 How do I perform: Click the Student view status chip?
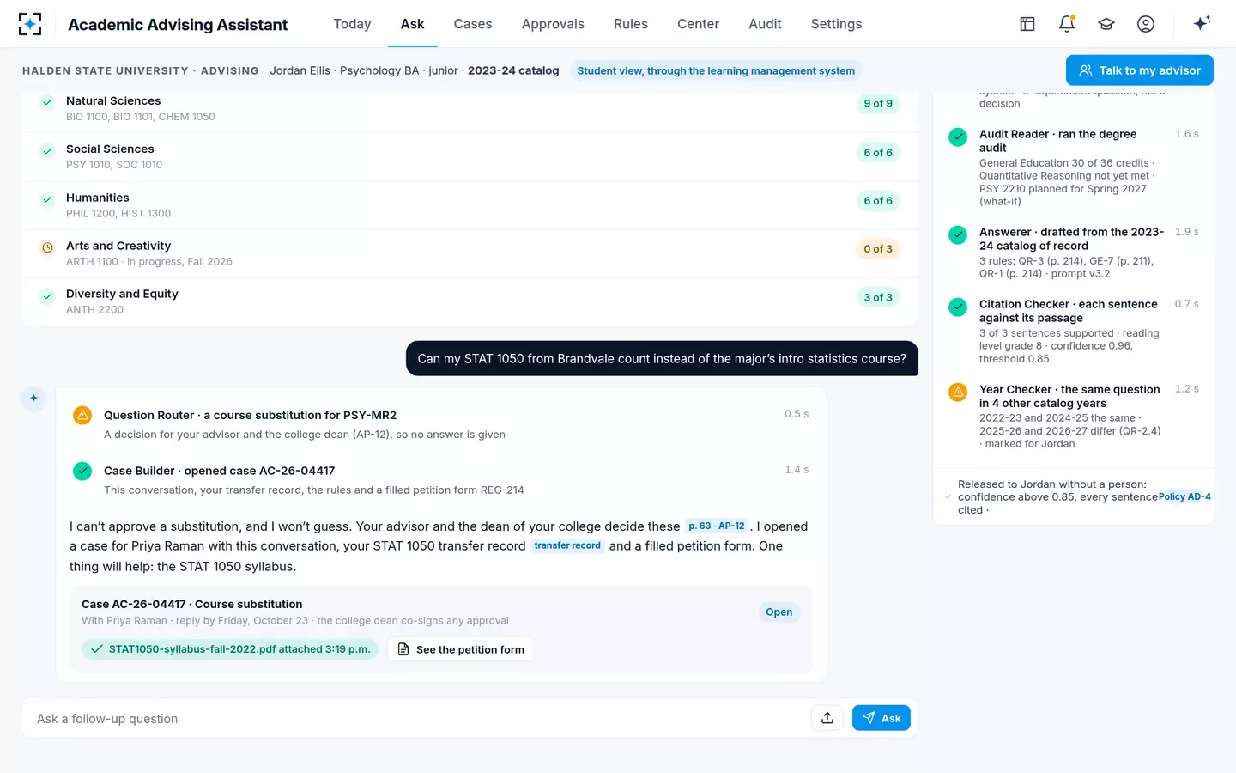pyautogui.click(x=716, y=70)
